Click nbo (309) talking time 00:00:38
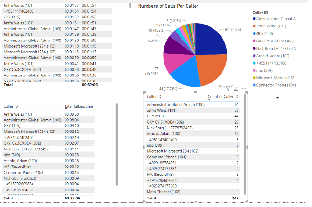The image size is (312, 207). tap(72, 155)
